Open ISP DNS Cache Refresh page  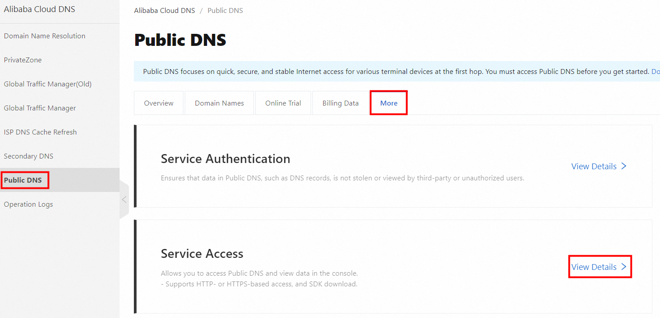(40, 132)
